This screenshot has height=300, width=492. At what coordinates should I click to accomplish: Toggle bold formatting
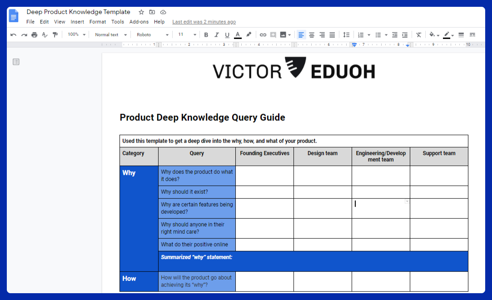click(206, 35)
